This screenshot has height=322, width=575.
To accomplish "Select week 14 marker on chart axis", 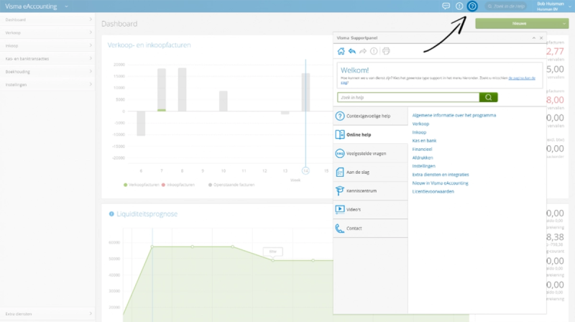I will click(x=305, y=171).
